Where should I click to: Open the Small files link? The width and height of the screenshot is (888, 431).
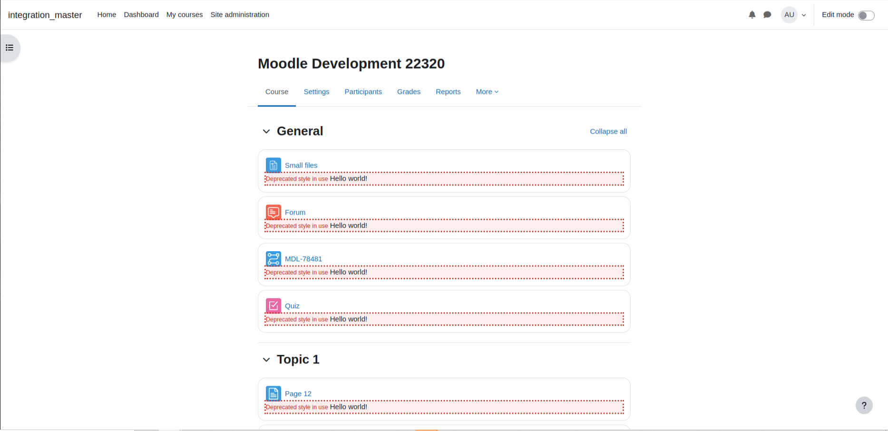tap(301, 166)
